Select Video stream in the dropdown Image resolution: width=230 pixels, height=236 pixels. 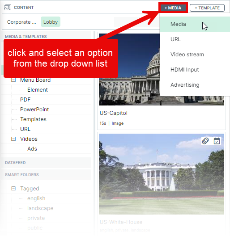[x=195, y=55]
